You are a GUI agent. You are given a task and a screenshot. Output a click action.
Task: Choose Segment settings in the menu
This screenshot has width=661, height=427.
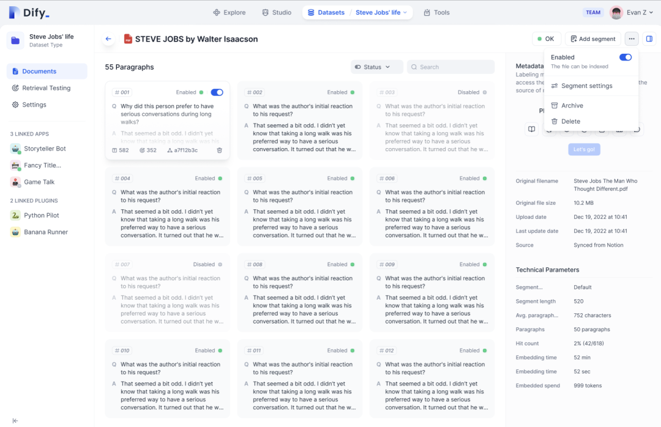point(586,86)
